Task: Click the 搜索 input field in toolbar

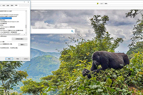Action: tap(123, 4)
